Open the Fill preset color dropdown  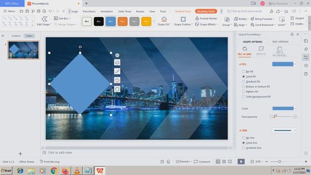click(295, 64)
